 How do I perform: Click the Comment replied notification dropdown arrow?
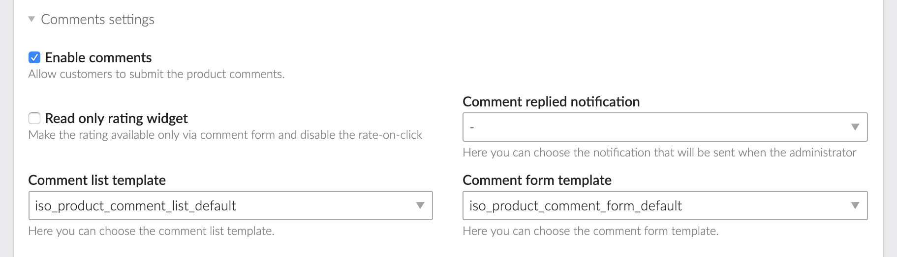855,127
